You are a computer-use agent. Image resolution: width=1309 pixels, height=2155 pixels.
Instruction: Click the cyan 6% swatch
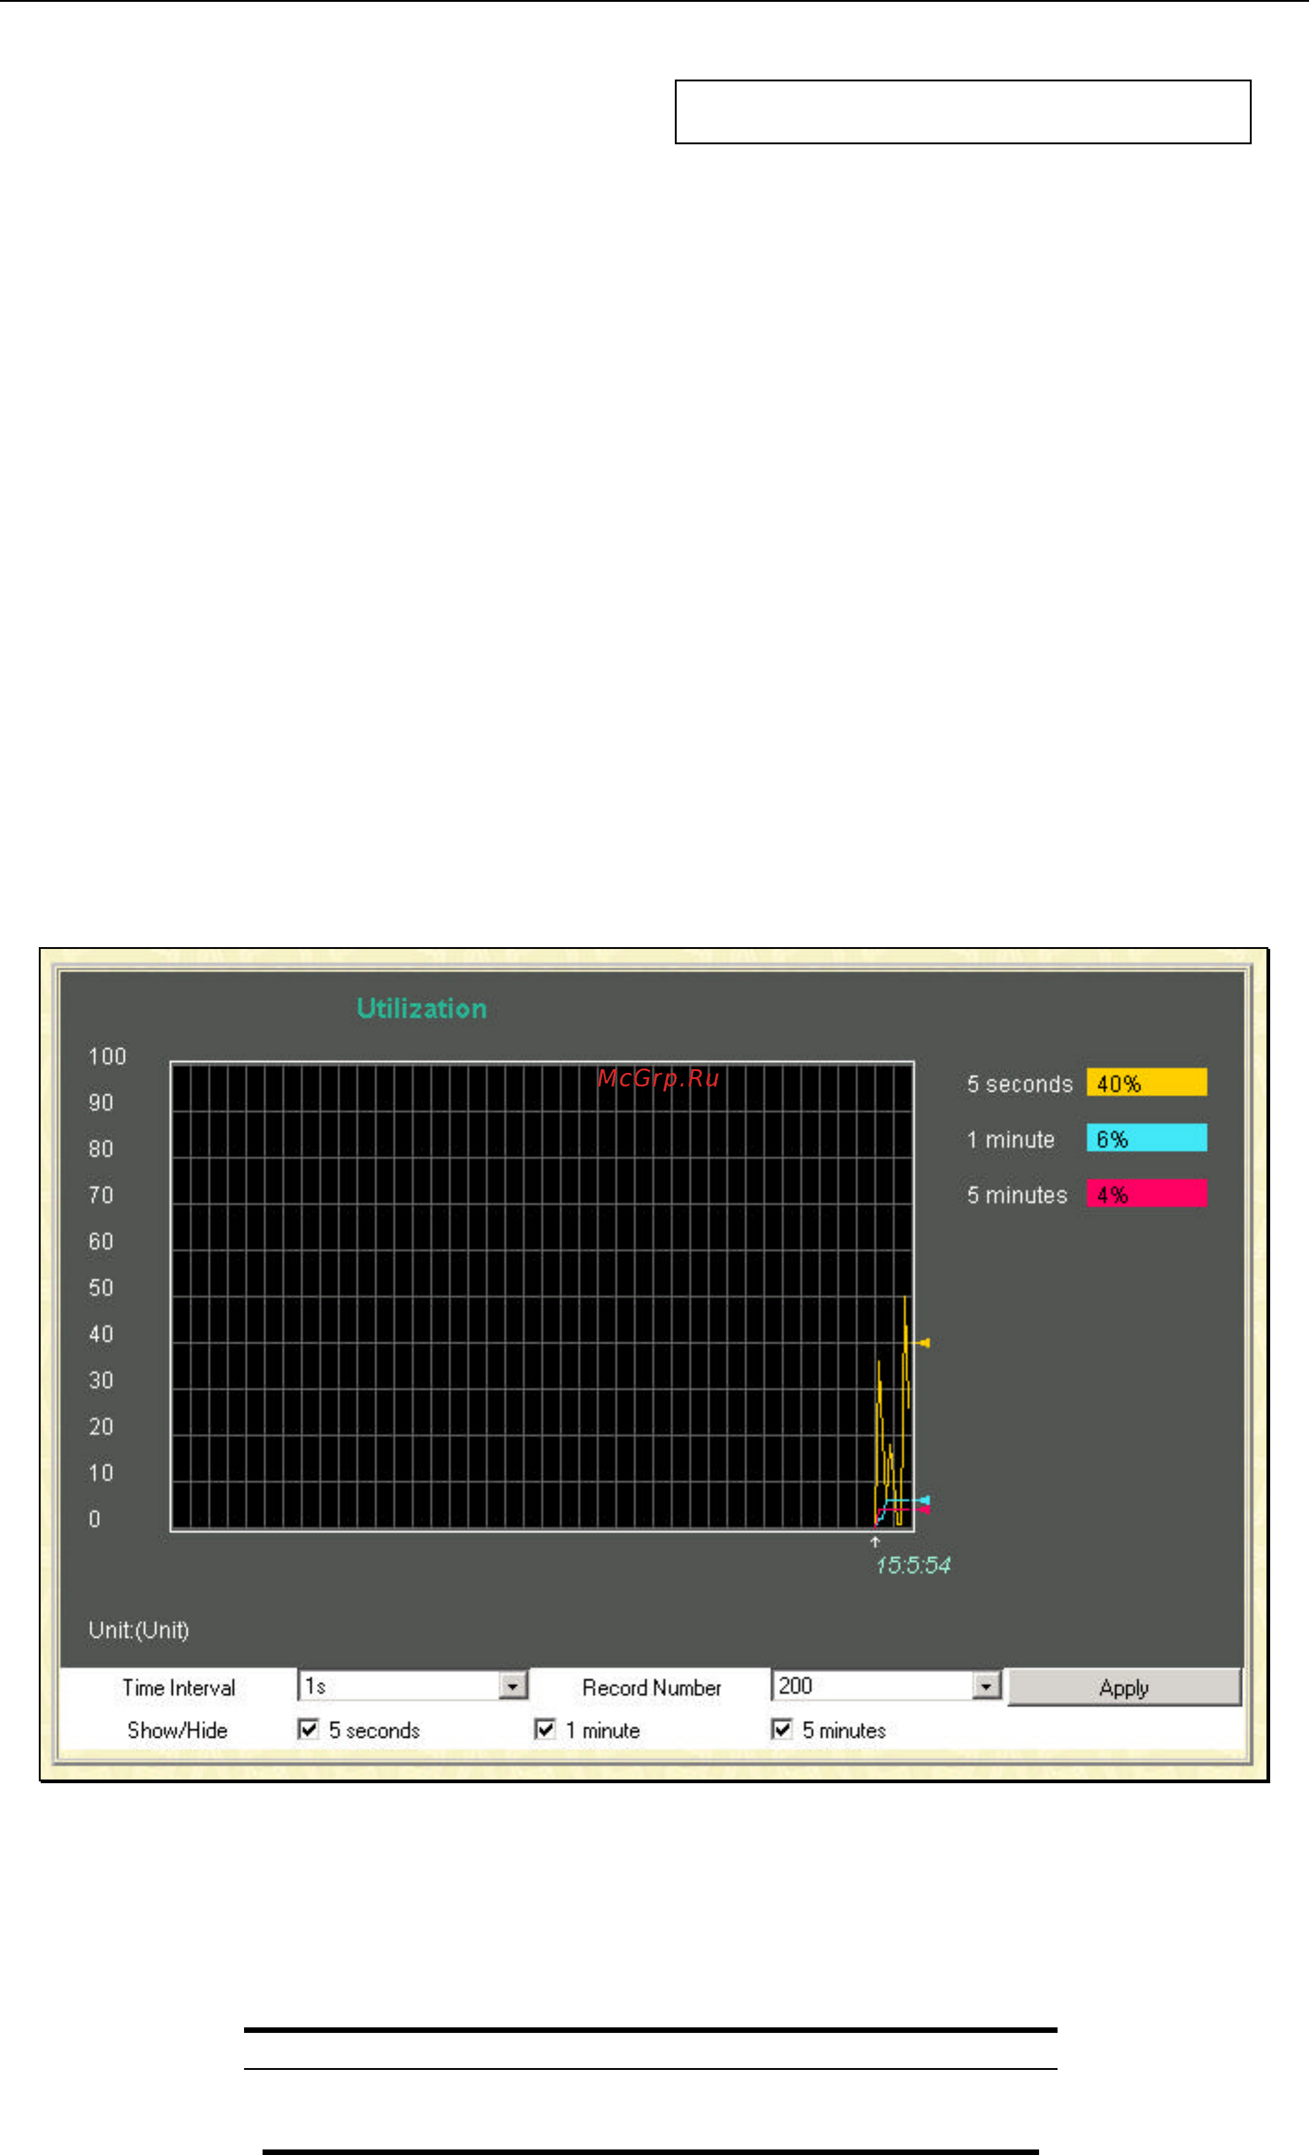coord(1146,1138)
